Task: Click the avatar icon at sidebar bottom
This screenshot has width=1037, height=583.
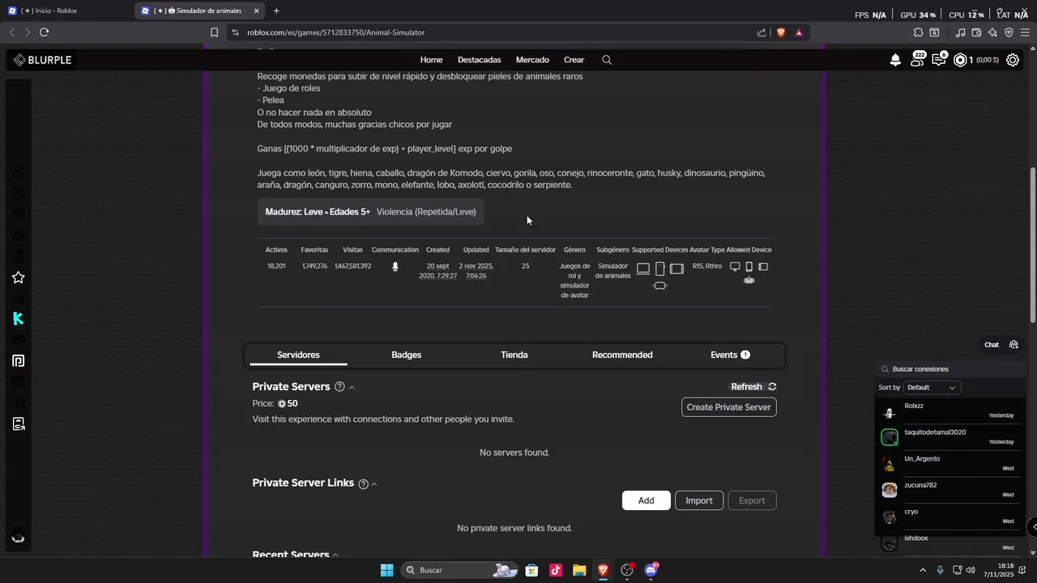Action: [18, 538]
